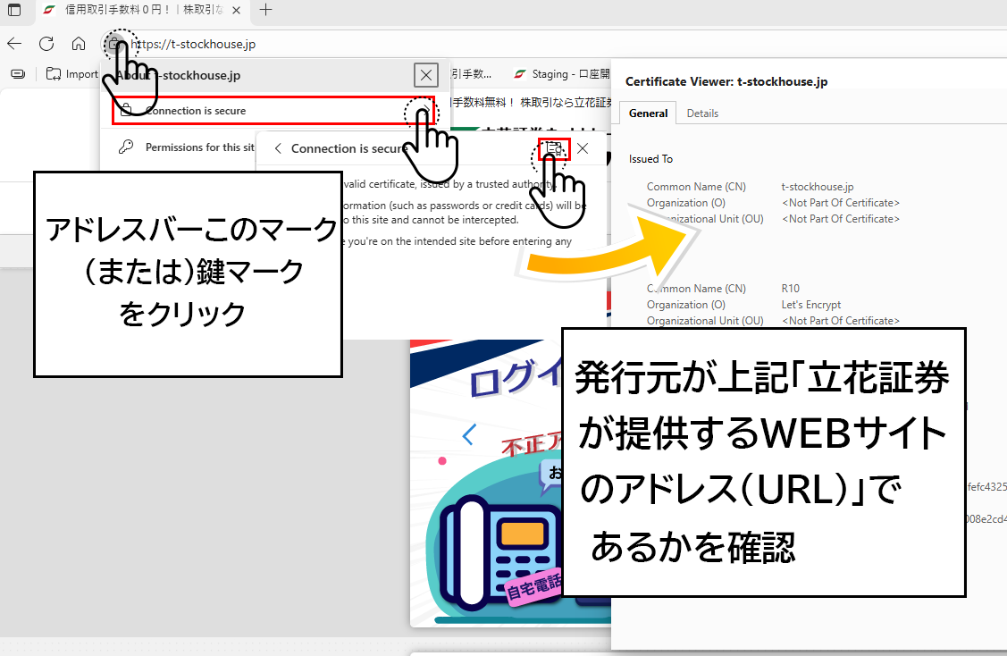Select the 'Issued To' heading
Image resolution: width=1007 pixels, height=656 pixels.
[x=650, y=159]
